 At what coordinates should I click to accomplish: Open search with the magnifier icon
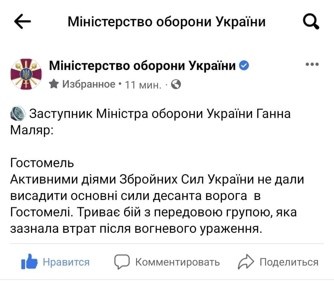(x=310, y=22)
